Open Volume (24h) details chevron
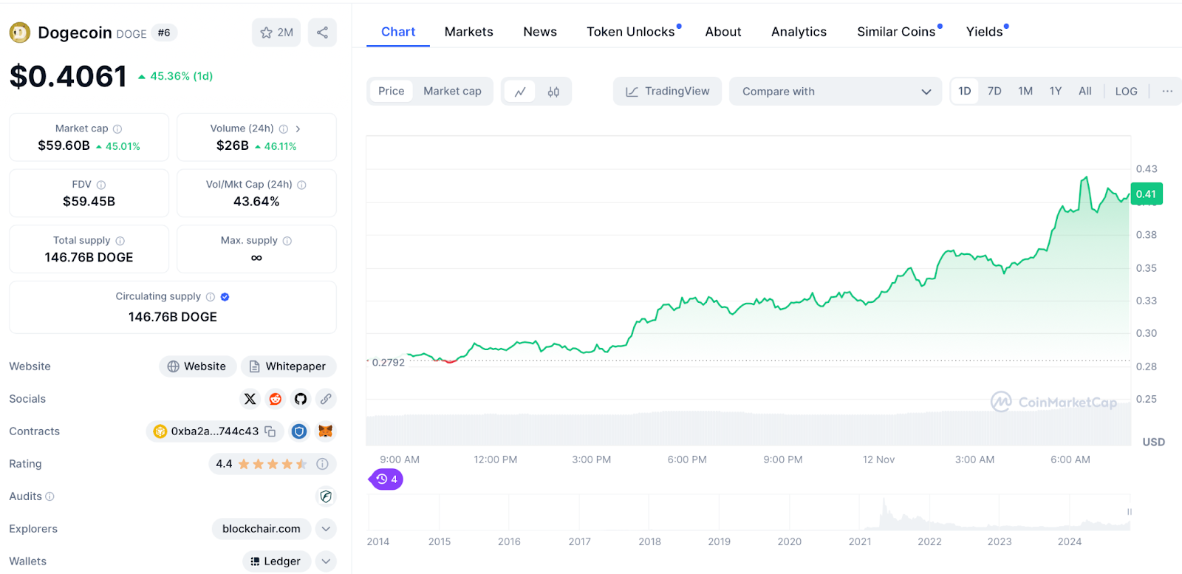Viewport: 1182px width, 574px height. [298, 129]
